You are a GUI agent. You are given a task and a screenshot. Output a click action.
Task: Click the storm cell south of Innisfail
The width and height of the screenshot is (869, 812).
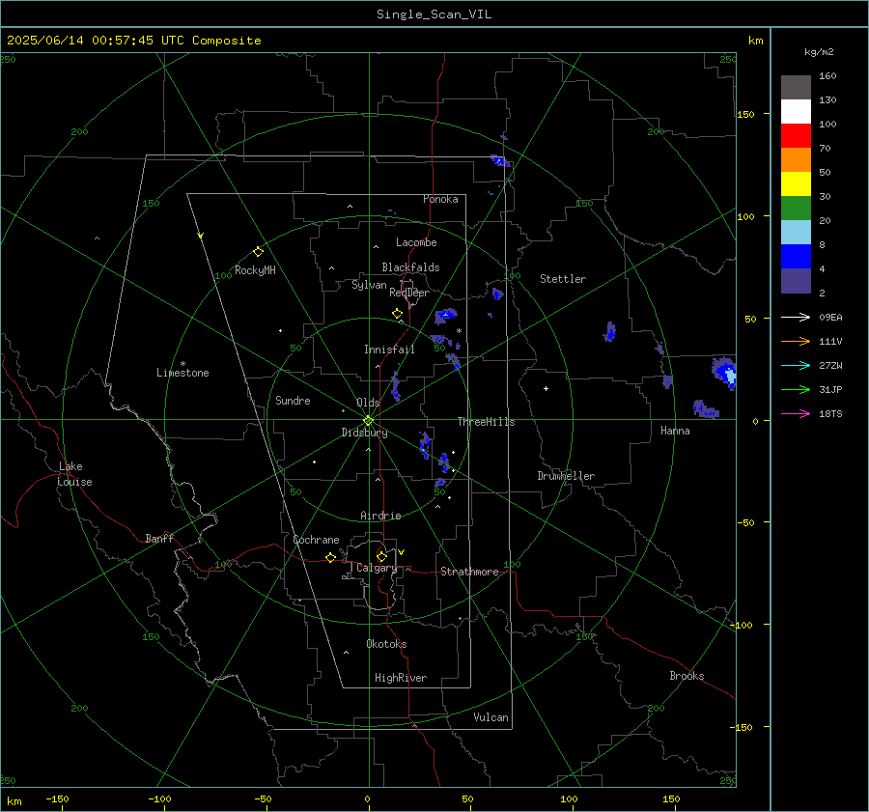(395, 386)
